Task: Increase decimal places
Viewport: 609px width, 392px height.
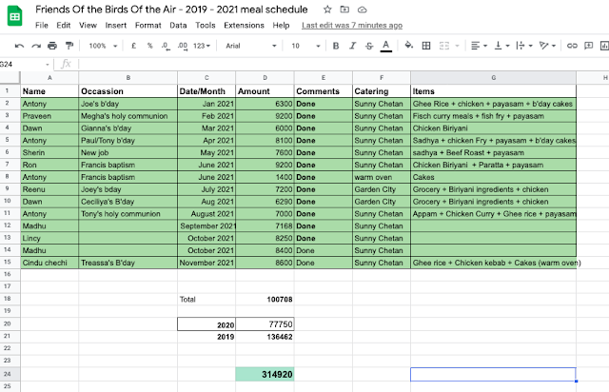Action: [x=182, y=46]
